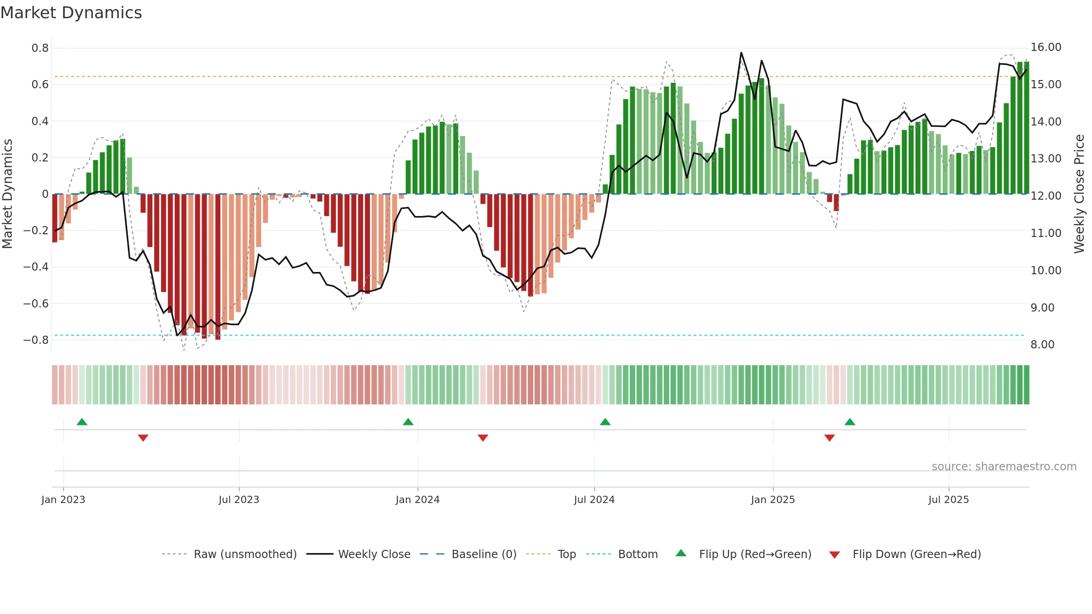
Task: Click the Market Dynamics vertical axis title
Action: (x=7, y=194)
